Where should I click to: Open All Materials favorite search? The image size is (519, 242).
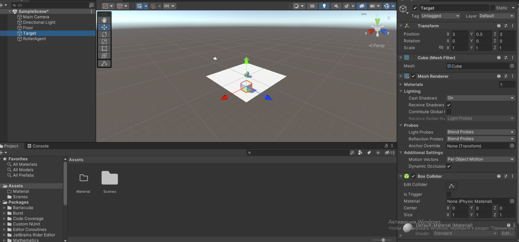(x=25, y=164)
